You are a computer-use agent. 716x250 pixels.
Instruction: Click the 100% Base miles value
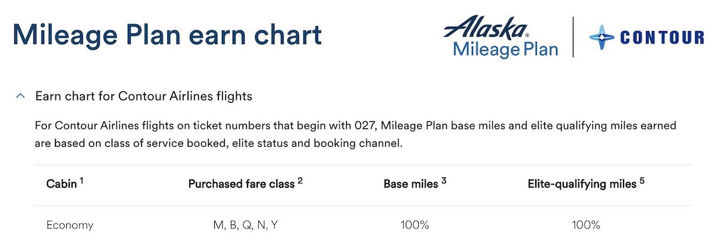pyautogui.click(x=415, y=225)
